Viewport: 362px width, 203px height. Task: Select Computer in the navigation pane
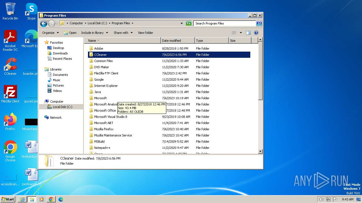coord(57,101)
